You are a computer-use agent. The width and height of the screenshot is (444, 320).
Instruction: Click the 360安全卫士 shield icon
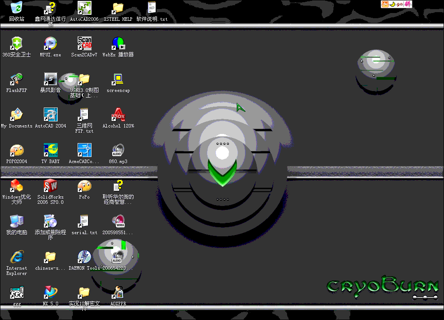17,43
